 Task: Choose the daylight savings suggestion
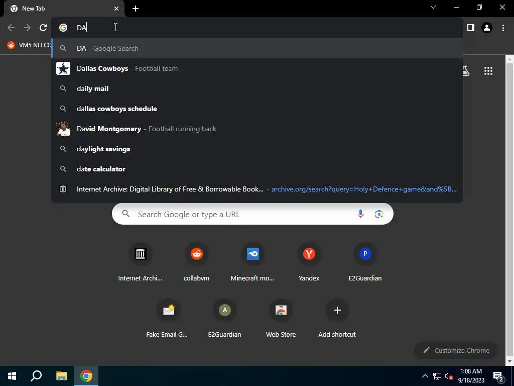pyautogui.click(x=257, y=149)
